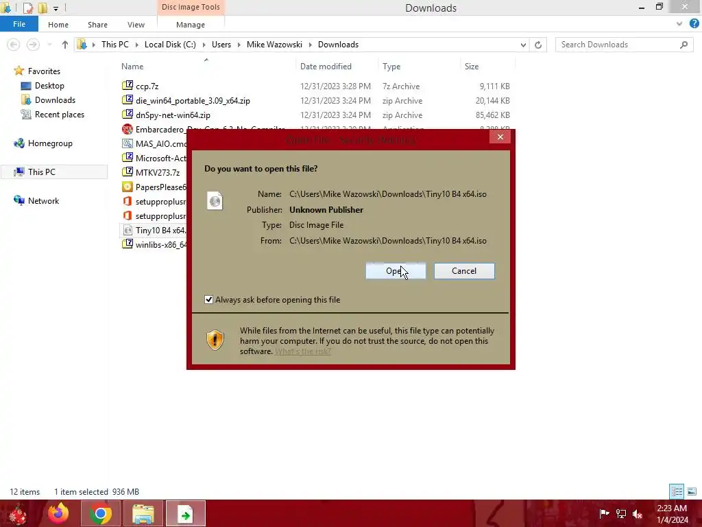This screenshot has height=527, width=702.
Task: Expand the ribbon with the chevron arrow
Action: (x=679, y=24)
